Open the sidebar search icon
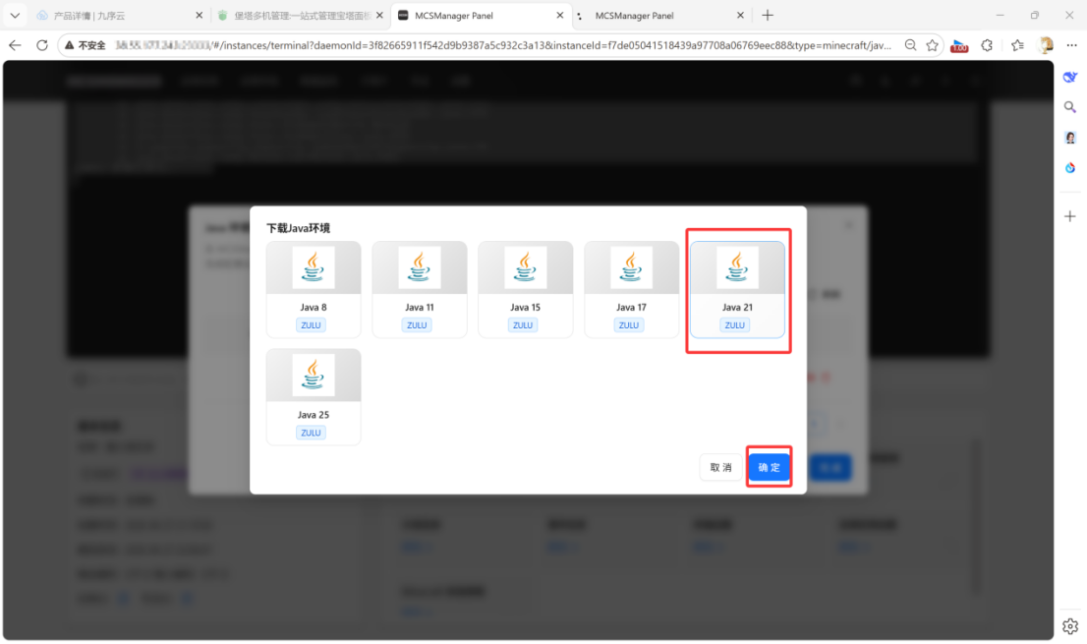Screen dimensions: 1087x644 point(1069,107)
